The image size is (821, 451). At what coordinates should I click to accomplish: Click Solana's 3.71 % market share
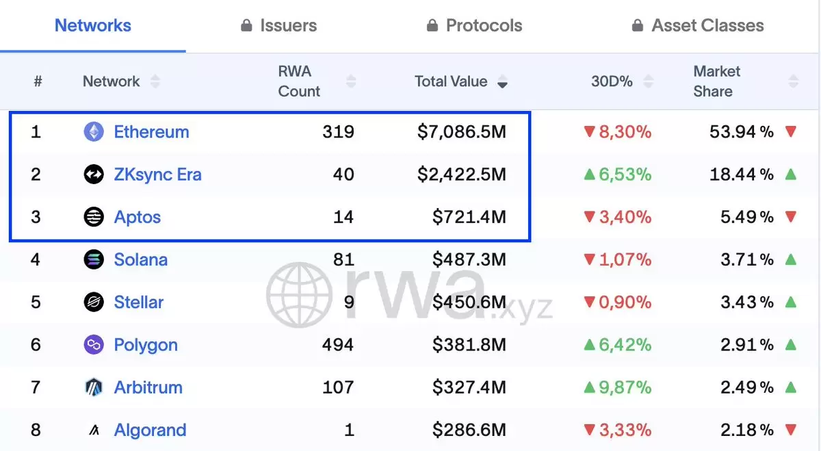pyautogui.click(x=747, y=259)
